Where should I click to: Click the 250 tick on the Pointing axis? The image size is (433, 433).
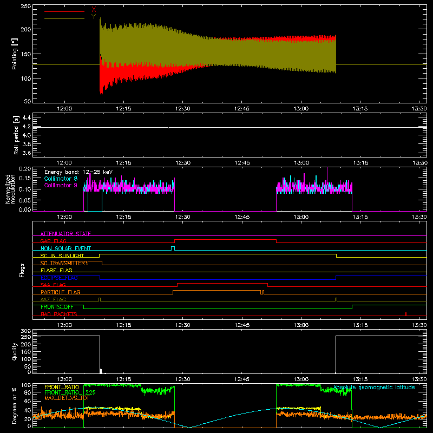(x=25, y=6)
